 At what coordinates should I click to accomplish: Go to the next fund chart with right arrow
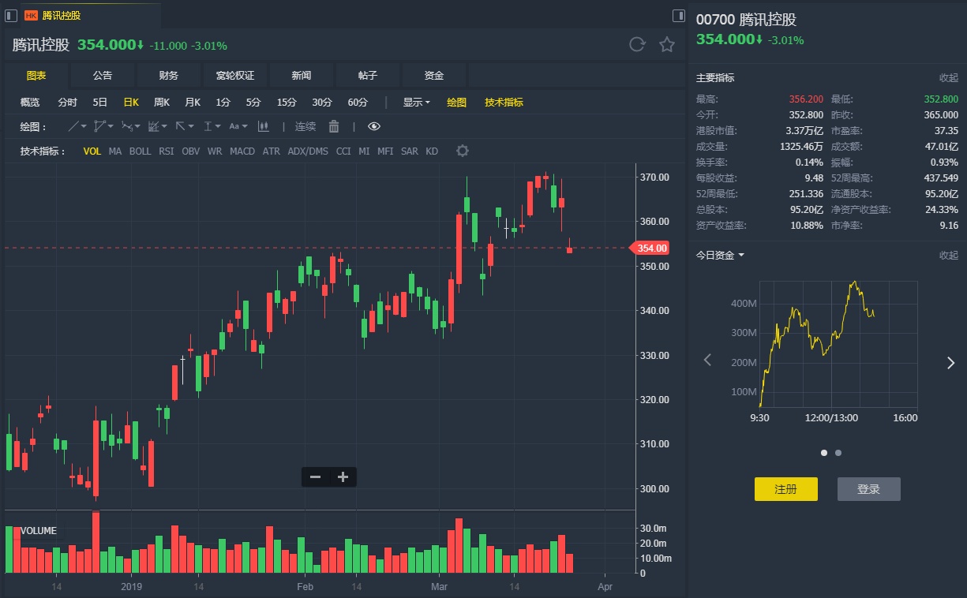point(950,362)
